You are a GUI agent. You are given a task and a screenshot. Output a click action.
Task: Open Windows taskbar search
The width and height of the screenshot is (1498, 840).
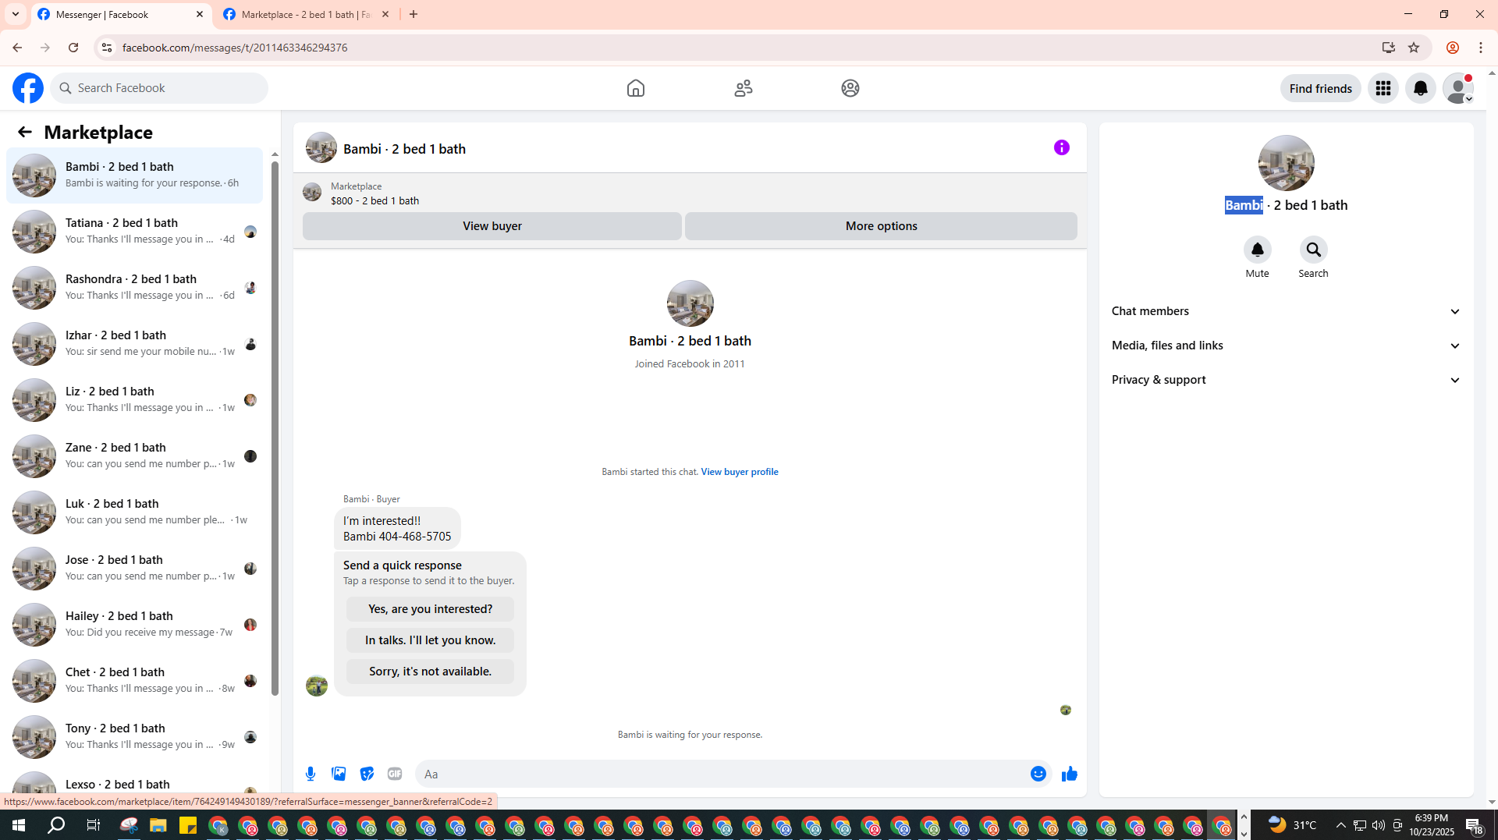tap(56, 825)
